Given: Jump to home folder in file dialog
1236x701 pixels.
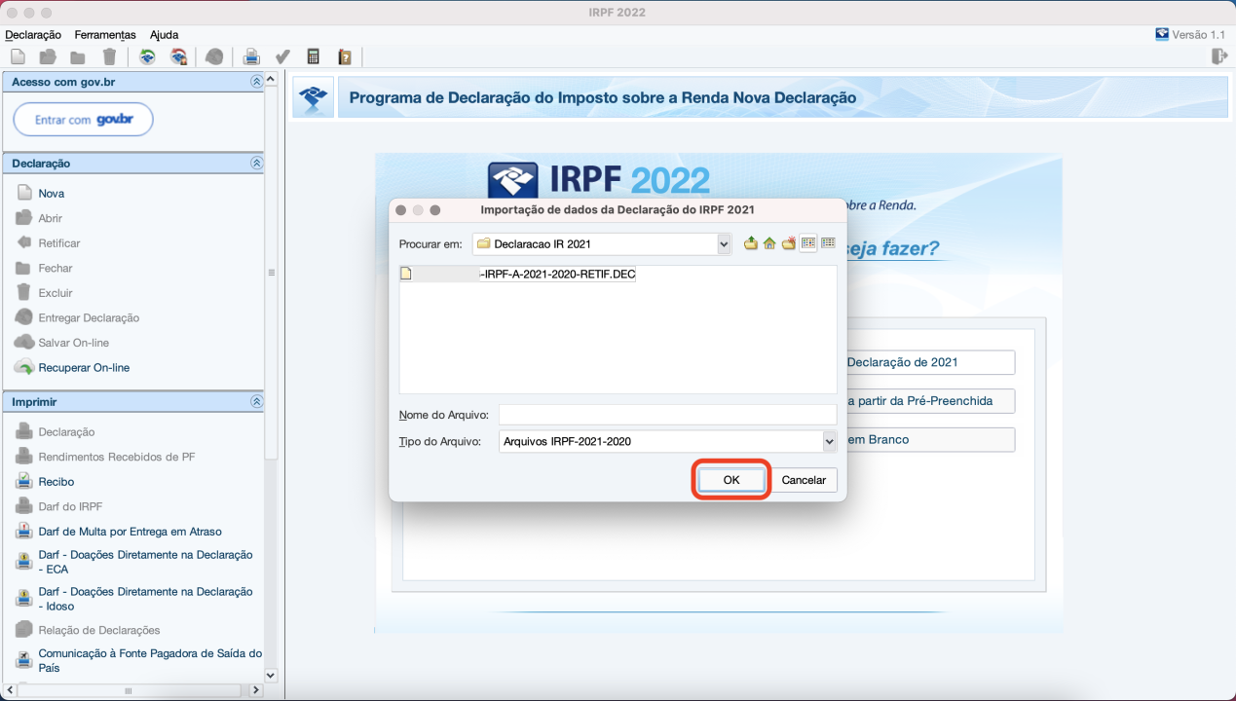Looking at the screenshot, I should click(769, 243).
